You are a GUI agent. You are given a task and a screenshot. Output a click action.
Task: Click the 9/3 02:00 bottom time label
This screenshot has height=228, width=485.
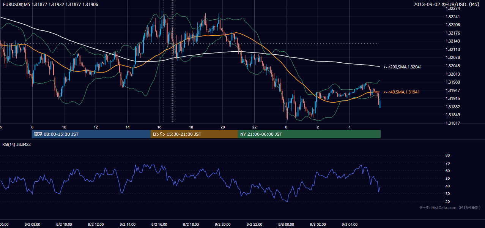click(x=318, y=224)
